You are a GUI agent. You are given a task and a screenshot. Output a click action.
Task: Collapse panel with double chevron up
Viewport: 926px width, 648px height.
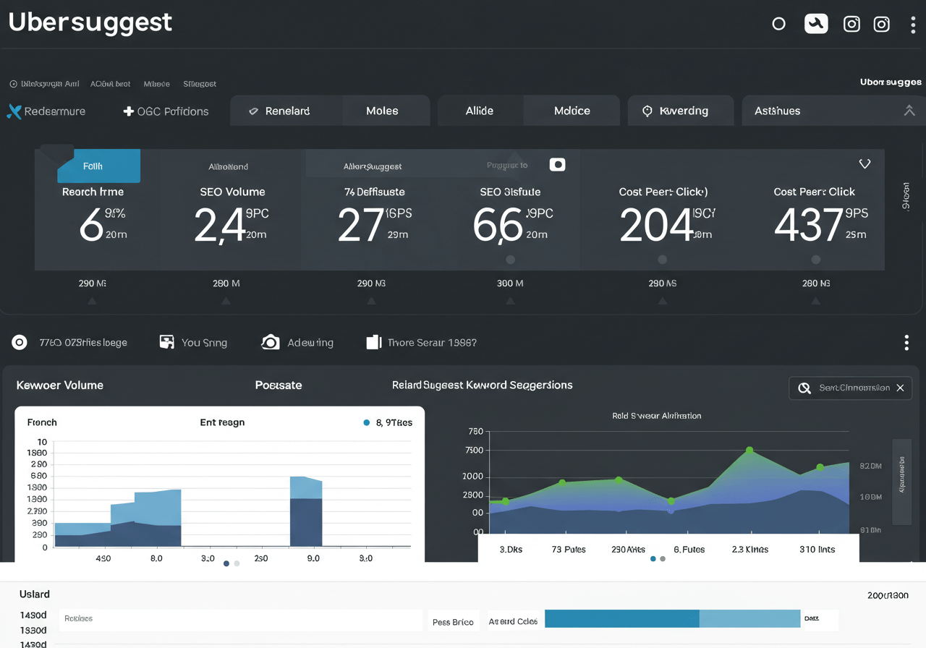click(x=909, y=111)
